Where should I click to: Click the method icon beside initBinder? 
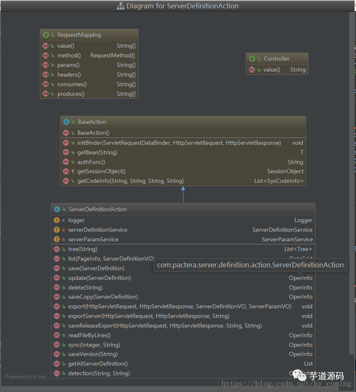tap(66, 143)
